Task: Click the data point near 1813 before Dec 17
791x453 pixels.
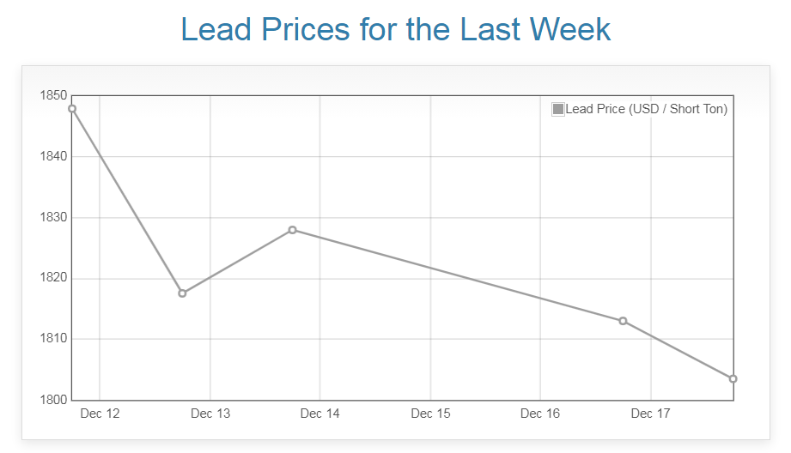Action: click(623, 321)
